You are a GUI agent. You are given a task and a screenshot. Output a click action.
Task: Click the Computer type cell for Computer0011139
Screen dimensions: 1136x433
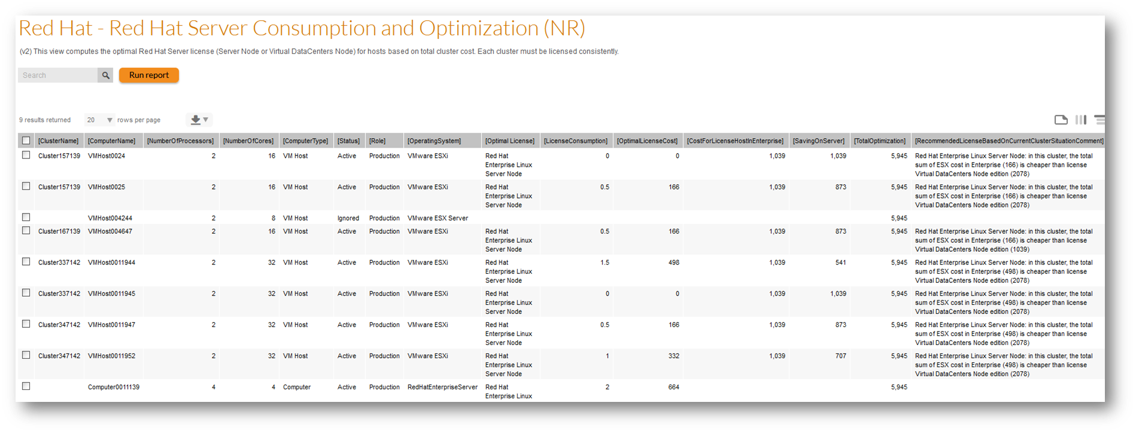pos(297,387)
